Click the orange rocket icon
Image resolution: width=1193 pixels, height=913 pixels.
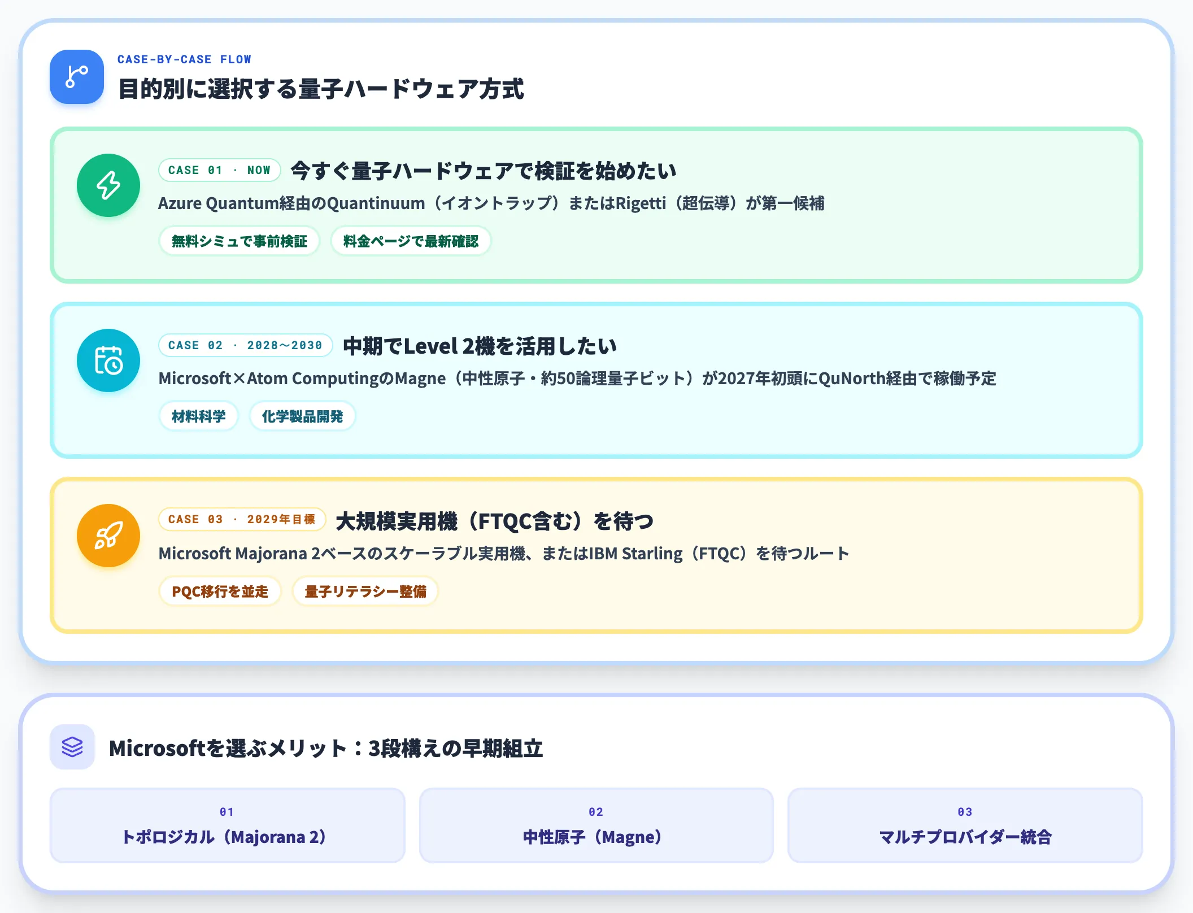tap(108, 536)
